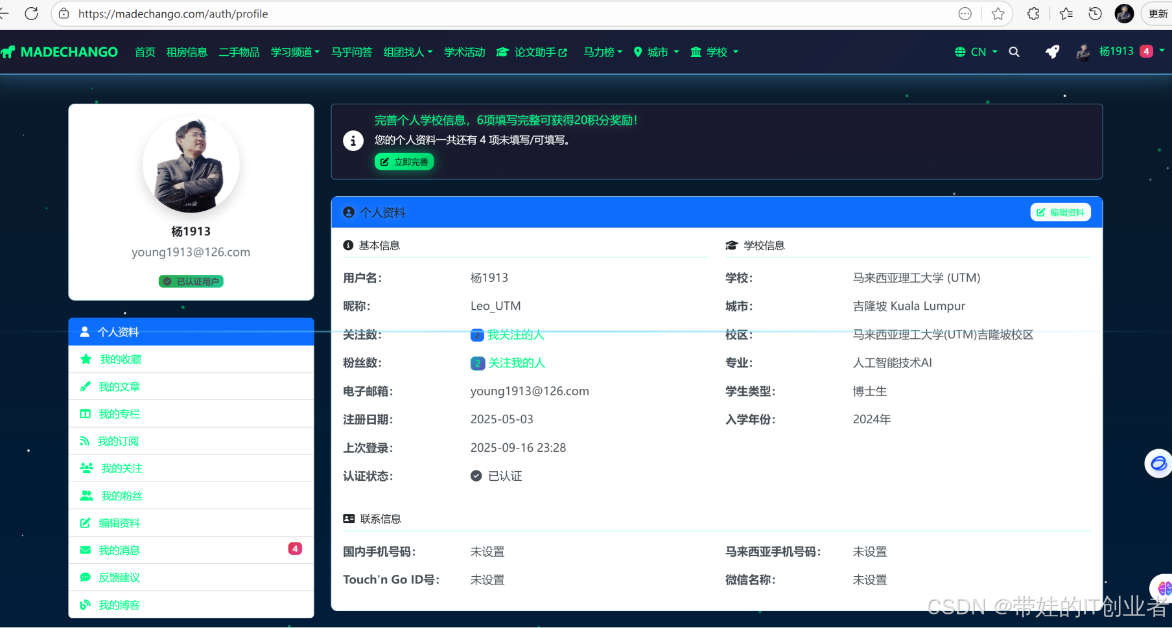Open 我的博客 in sidebar

click(x=191, y=604)
